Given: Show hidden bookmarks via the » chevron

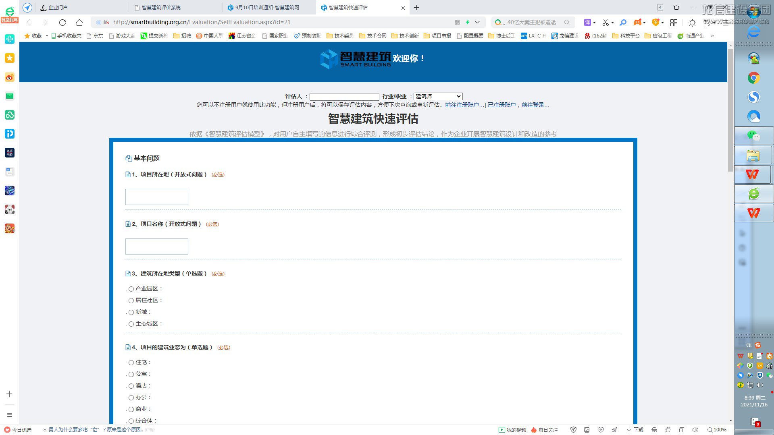Looking at the screenshot, I should tap(713, 35).
